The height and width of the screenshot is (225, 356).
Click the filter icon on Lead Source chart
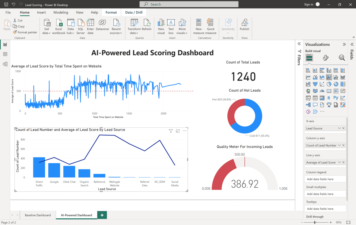(x=171, y=131)
